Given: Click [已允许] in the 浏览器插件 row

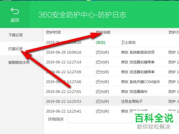Looking at the screenshot, I should (x=102, y=91).
